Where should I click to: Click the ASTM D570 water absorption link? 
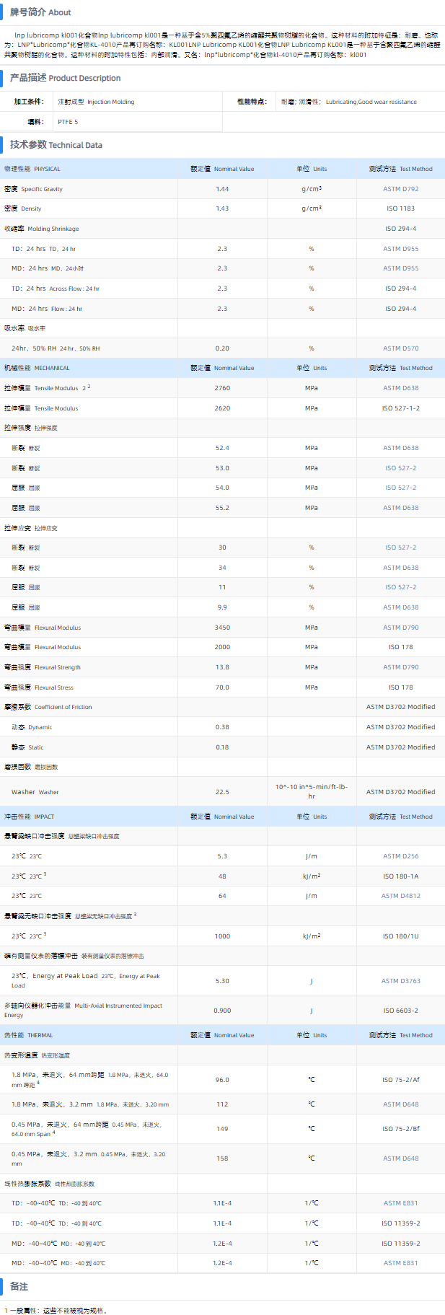click(400, 348)
